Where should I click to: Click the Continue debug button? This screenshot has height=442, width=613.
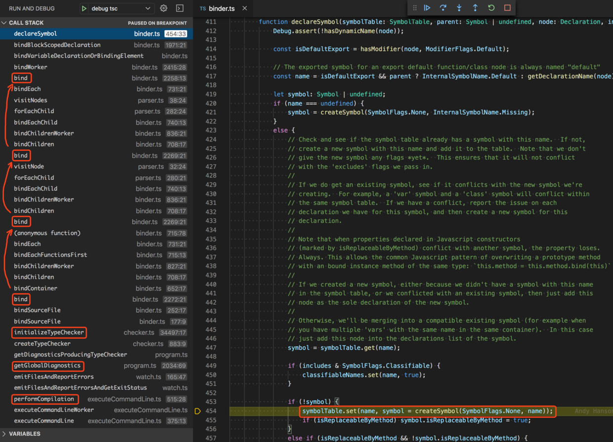427,8
